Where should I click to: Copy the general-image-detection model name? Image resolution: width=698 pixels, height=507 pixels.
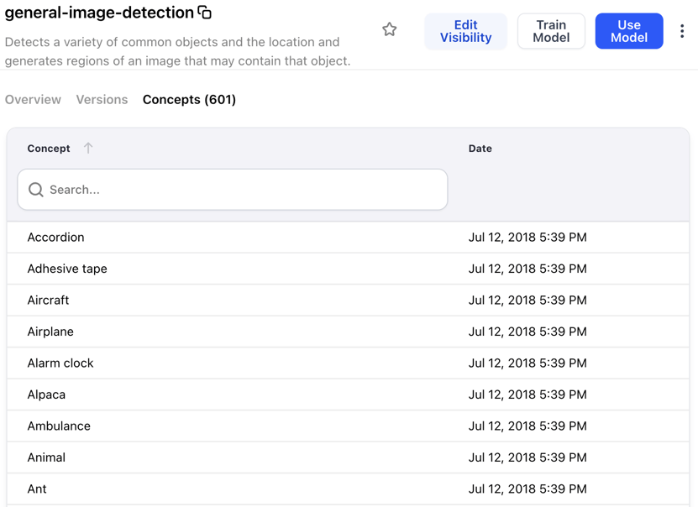pos(205,13)
